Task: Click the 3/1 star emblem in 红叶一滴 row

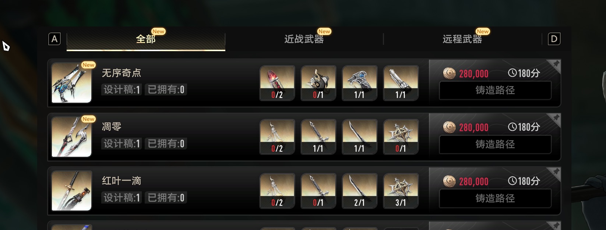Action: pos(401,191)
